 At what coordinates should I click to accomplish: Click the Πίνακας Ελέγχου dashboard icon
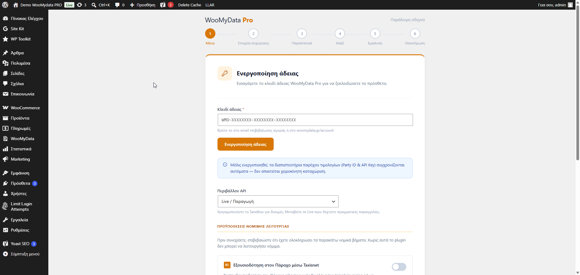click(5, 18)
